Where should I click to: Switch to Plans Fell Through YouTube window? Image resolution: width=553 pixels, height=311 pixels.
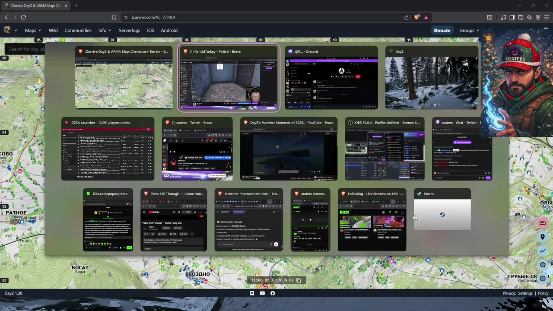[x=174, y=220]
